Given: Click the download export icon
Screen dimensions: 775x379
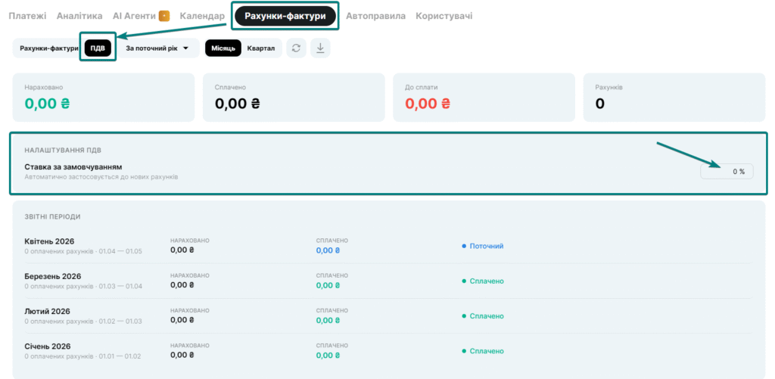Looking at the screenshot, I should click(x=320, y=48).
